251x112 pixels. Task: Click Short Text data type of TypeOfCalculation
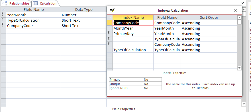(83, 20)
